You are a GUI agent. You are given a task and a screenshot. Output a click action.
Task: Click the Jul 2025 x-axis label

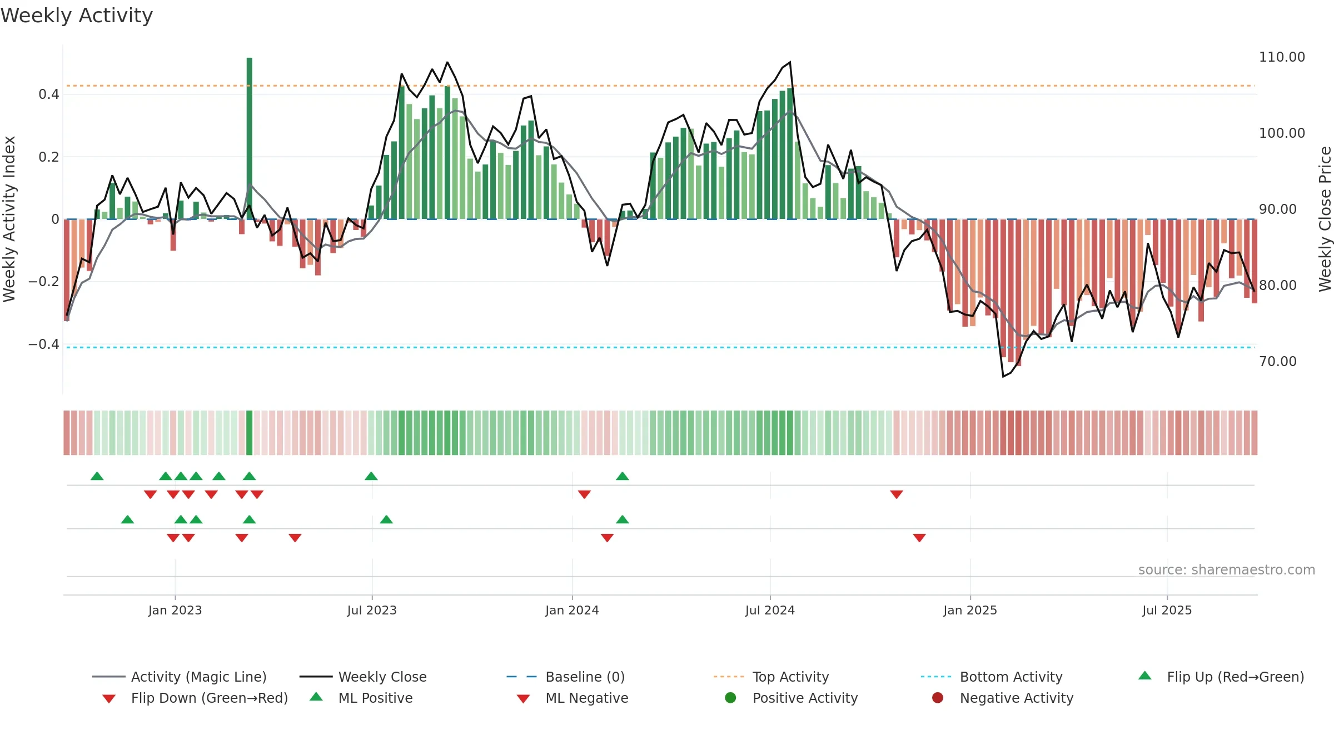1167,610
